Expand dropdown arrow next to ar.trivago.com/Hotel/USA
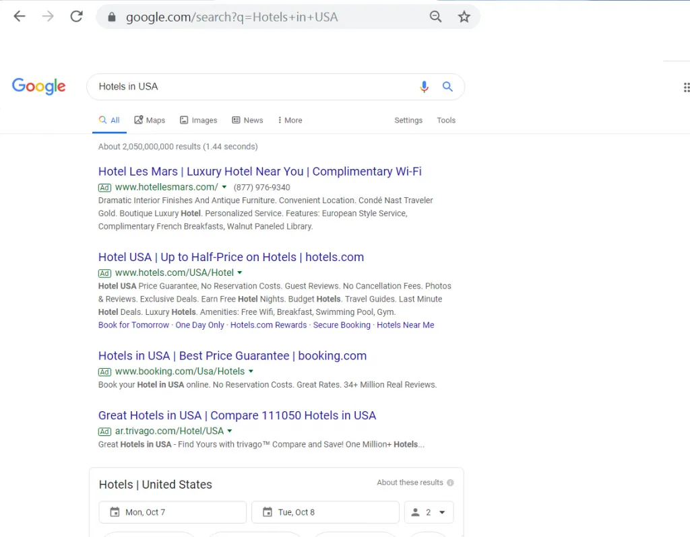690x537 pixels. click(x=230, y=431)
